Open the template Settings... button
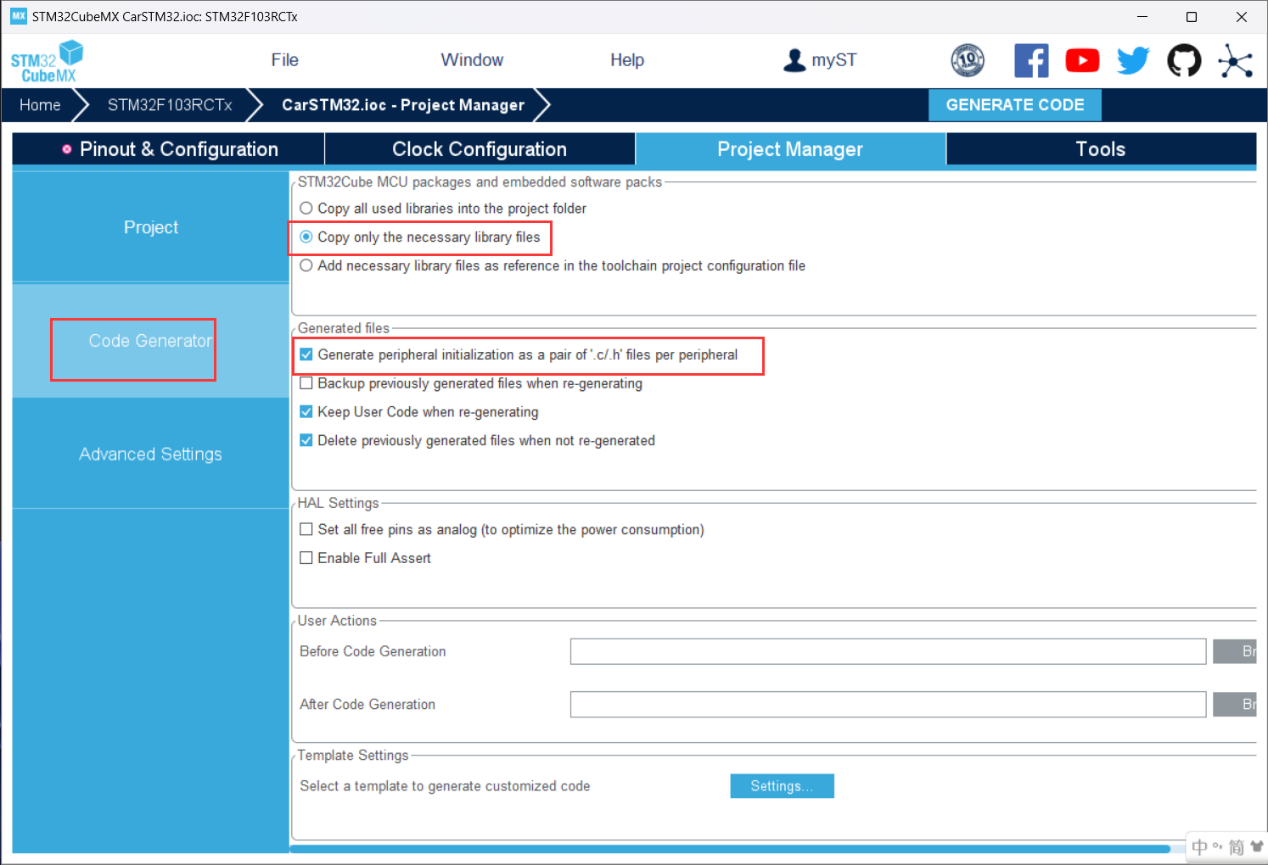 (782, 786)
